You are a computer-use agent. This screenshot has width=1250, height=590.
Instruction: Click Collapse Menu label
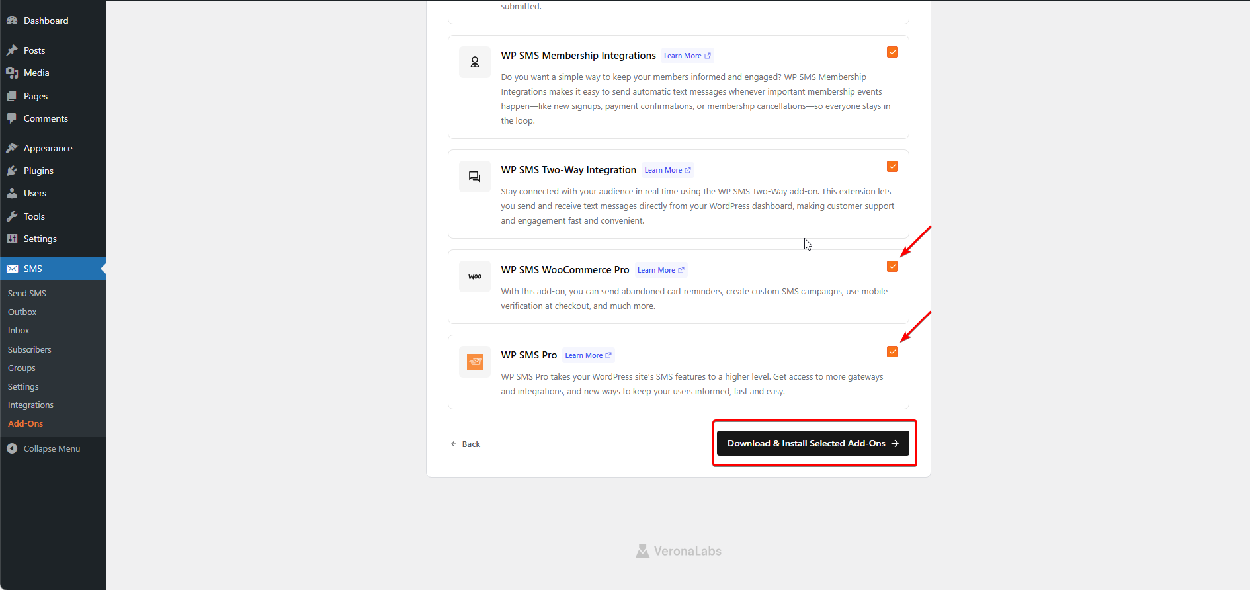pyautogui.click(x=52, y=448)
